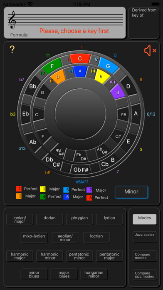Choose the harmonic minor scale
163x290 pixels.
tap(49, 256)
